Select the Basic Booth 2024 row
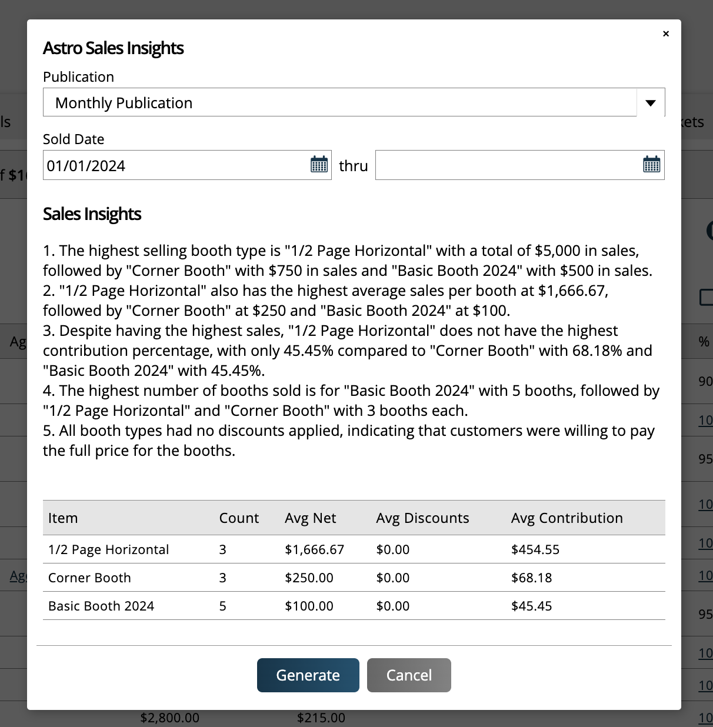 235,605
